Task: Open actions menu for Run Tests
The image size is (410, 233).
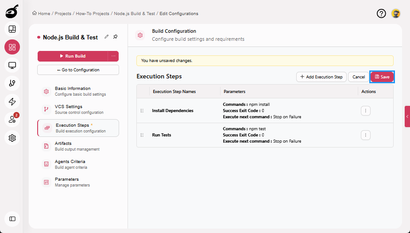Action: [x=366, y=135]
